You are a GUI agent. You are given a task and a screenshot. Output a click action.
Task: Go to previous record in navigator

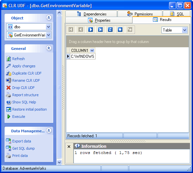81,30
